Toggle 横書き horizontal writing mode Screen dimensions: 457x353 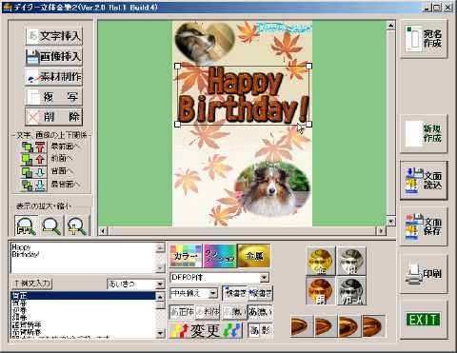[234, 293]
